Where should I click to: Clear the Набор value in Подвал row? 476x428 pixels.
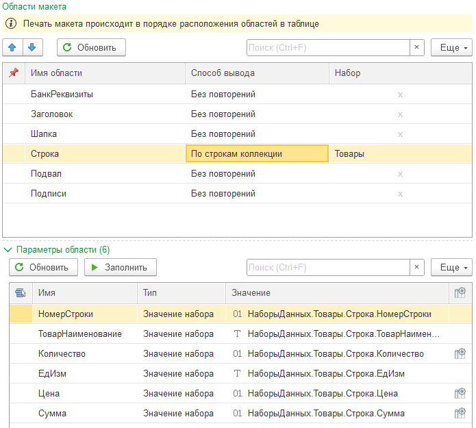[400, 174]
